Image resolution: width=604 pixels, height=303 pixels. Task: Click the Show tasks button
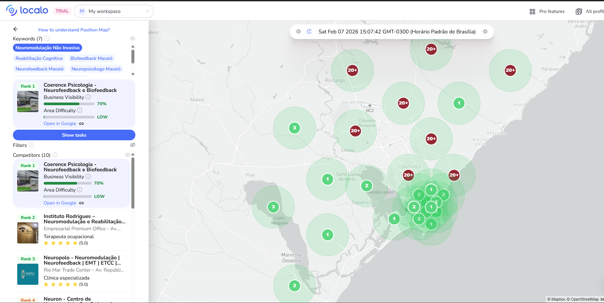point(74,135)
